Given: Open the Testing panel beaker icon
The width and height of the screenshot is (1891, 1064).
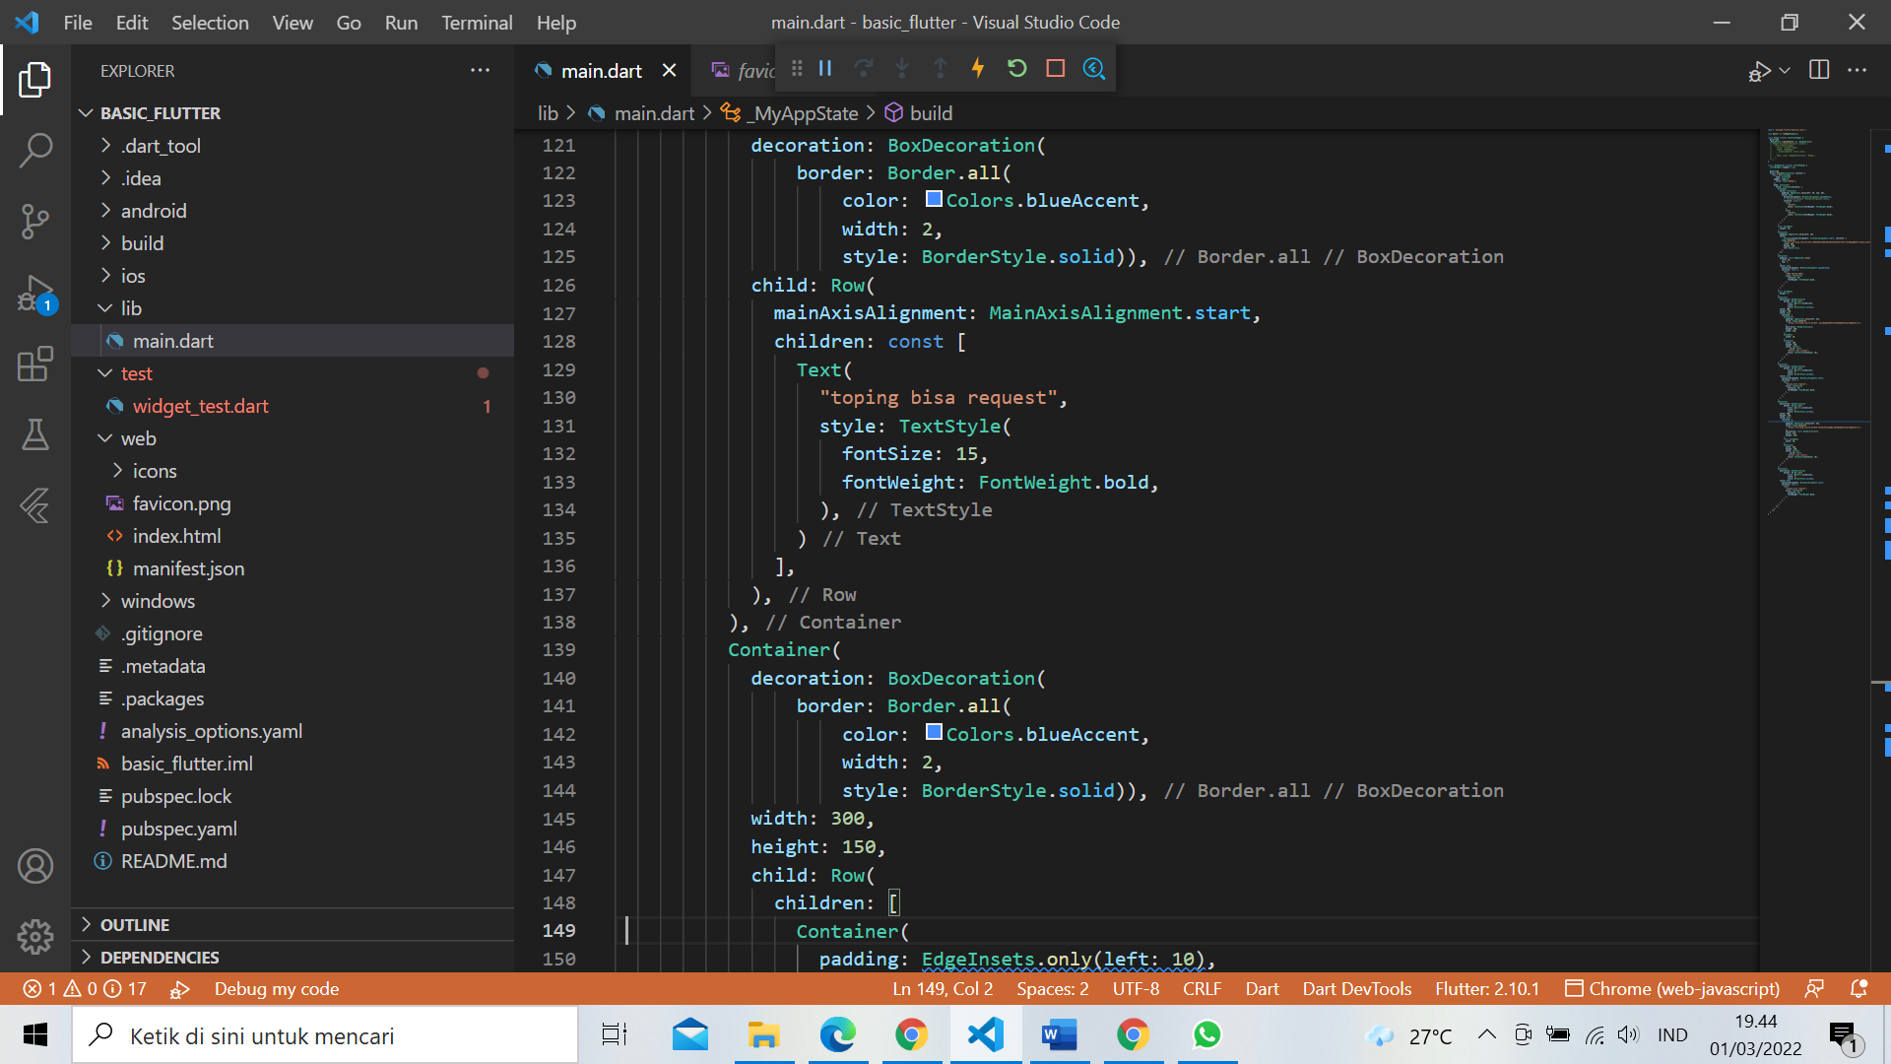Looking at the screenshot, I should pos(35,435).
